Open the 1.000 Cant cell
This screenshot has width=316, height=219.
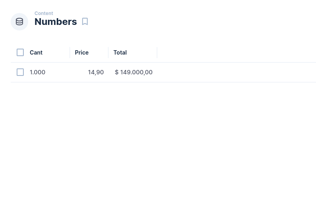pyautogui.click(x=38, y=72)
